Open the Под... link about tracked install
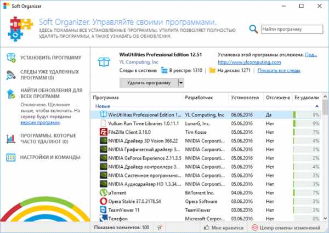Viewport: 329px width, 233px height. 311,55
